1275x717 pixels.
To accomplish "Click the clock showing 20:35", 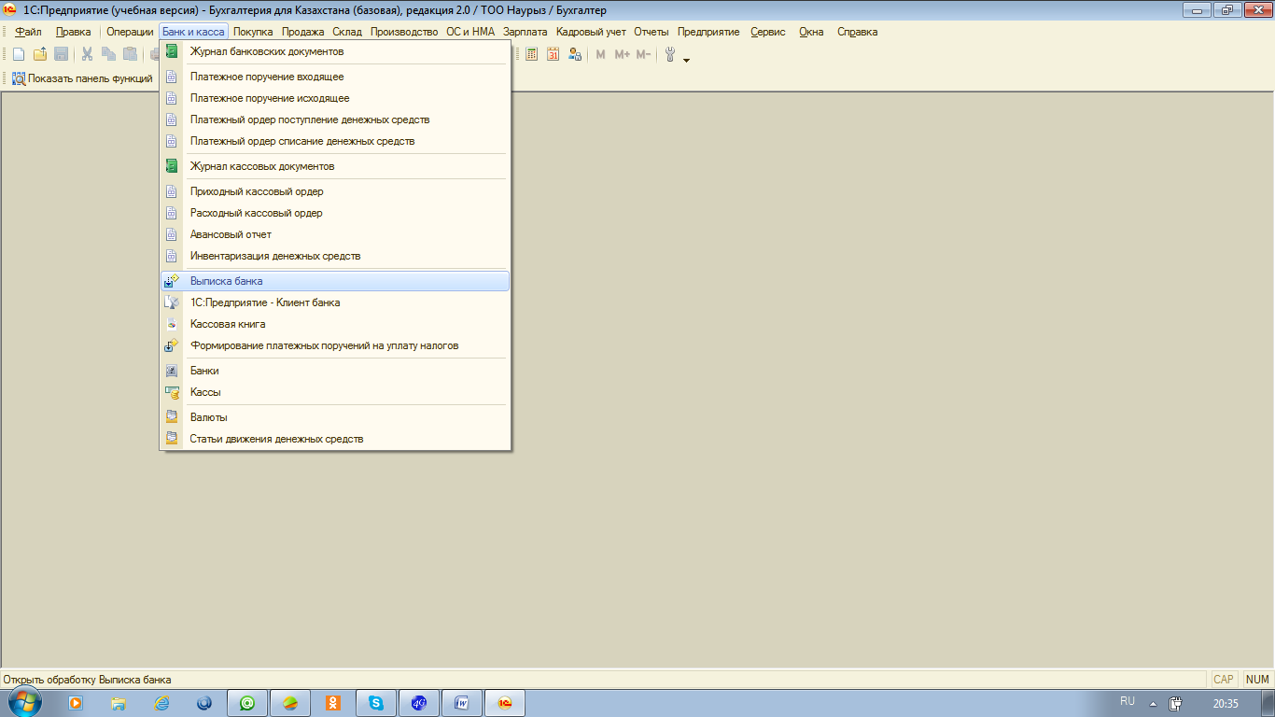I will coord(1226,703).
